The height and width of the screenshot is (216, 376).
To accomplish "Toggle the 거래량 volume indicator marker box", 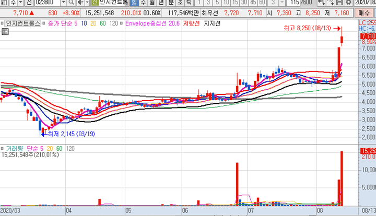I will pyautogui.click(x=2, y=149).
